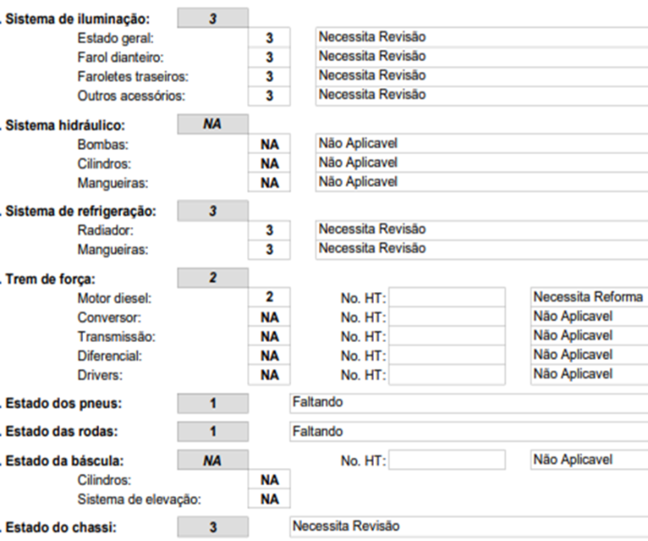Image resolution: width=648 pixels, height=541 pixels.
Task: Click the Drivers No. HT field
Action: [x=446, y=374]
